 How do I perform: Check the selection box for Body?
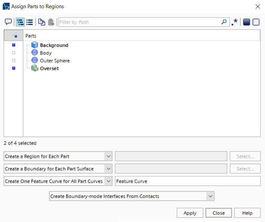14,53
